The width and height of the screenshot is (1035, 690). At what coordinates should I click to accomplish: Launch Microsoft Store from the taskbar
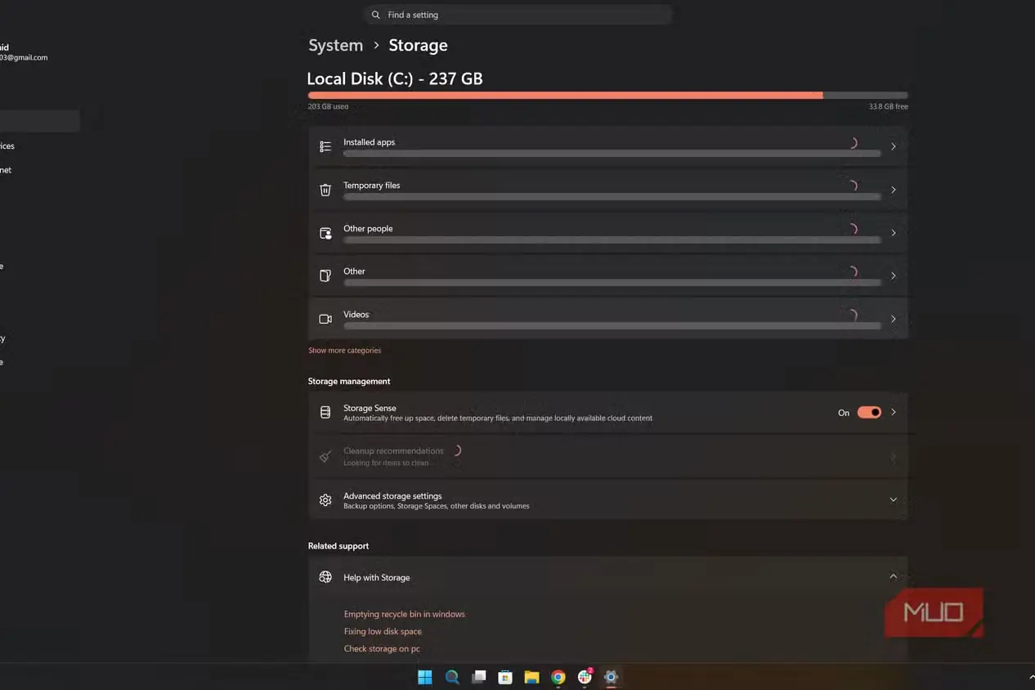pos(505,677)
